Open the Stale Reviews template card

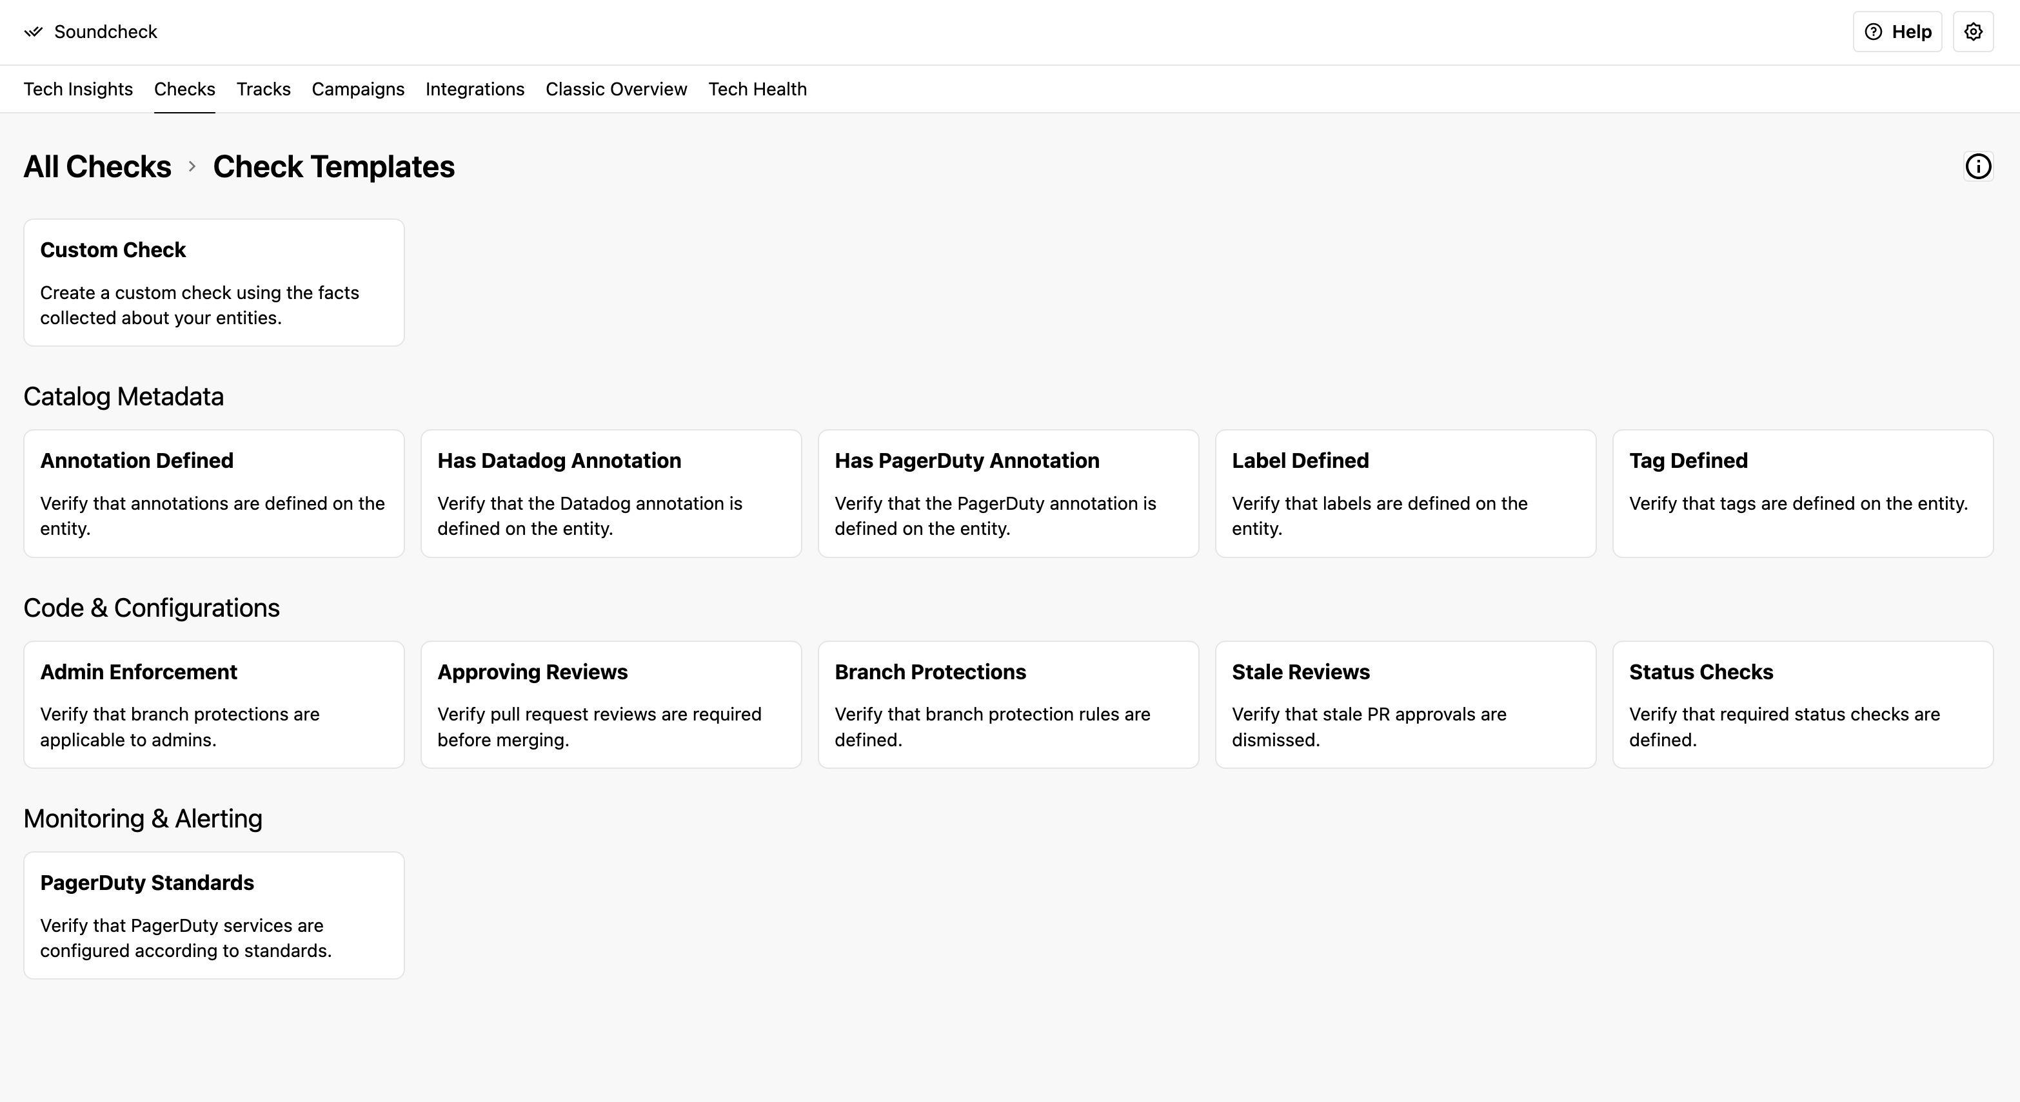coord(1405,704)
